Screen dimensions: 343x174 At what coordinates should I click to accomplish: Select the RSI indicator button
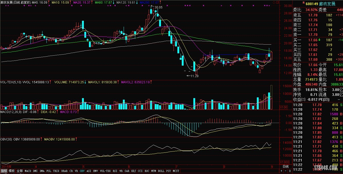tap(115, 171)
